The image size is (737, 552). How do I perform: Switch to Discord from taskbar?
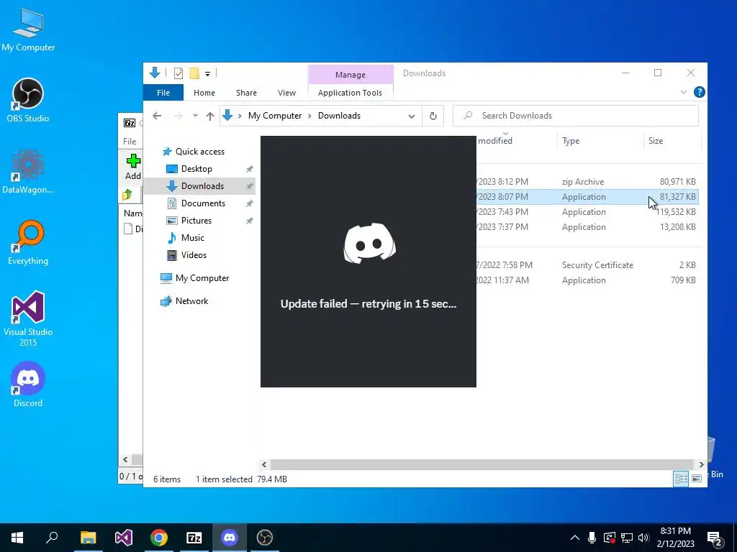[230, 538]
